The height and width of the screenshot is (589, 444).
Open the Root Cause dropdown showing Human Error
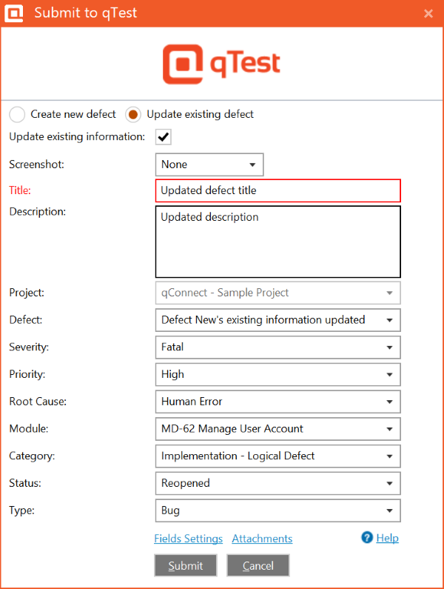point(278,402)
